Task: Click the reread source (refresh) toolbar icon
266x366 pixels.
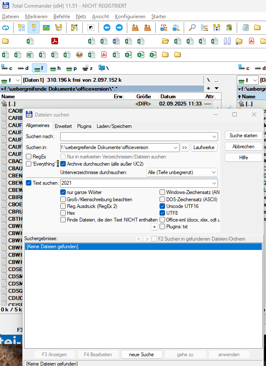Action: click(x=6, y=28)
